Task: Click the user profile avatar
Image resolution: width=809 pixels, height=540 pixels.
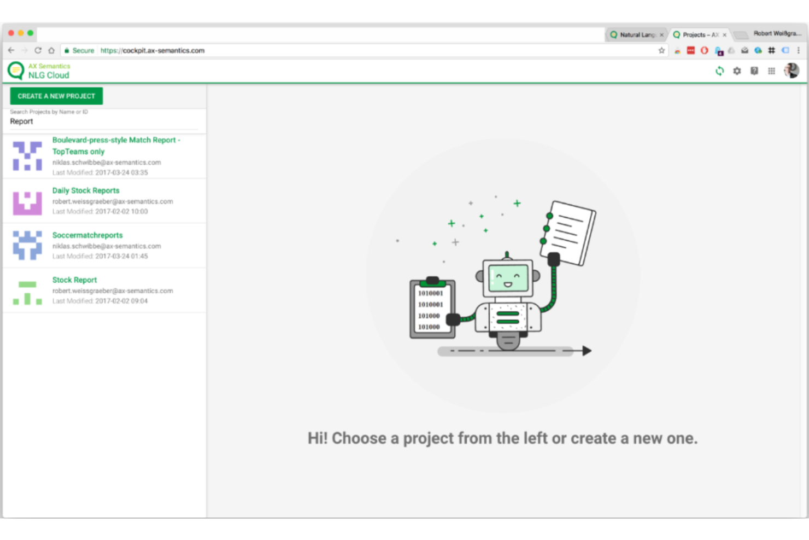Action: (791, 71)
